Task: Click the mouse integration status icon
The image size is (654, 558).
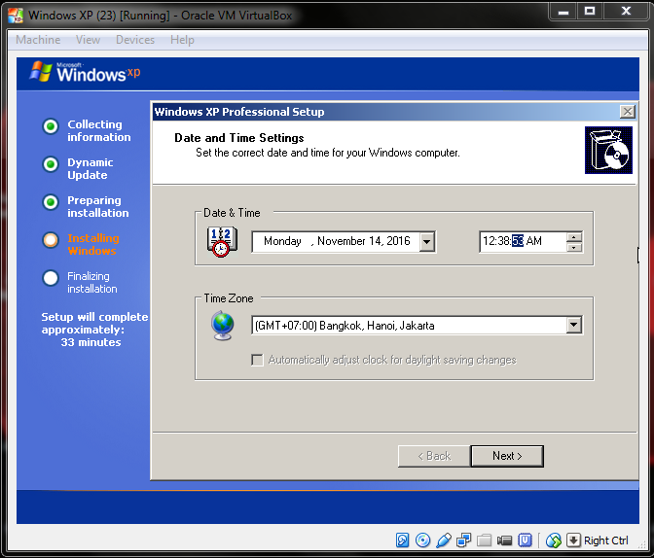Action: (x=554, y=541)
